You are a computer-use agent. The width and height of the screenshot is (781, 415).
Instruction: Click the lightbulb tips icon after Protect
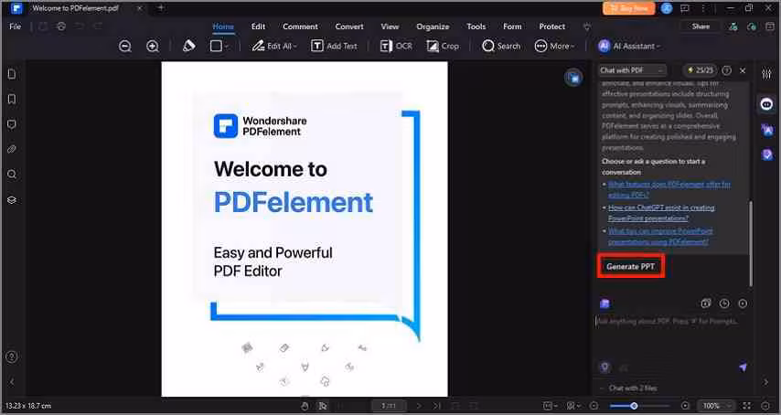(587, 27)
